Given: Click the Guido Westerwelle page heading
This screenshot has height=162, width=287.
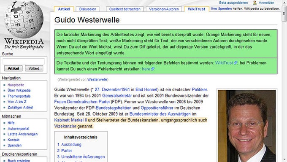Looking at the screenshot, I should click(x=87, y=20).
